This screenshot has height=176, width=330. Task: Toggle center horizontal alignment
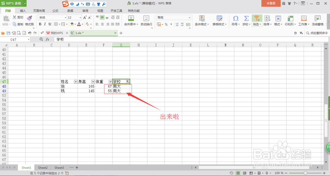(102, 24)
